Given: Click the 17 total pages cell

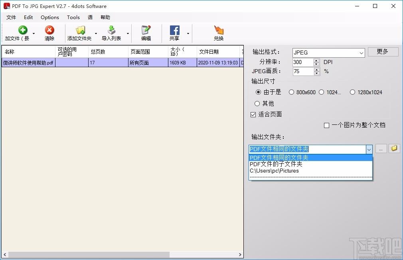Looking at the screenshot, I should click(108, 63).
